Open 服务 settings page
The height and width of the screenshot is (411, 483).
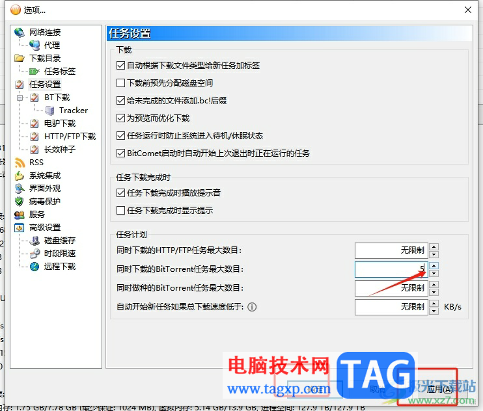pyautogui.click(x=37, y=215)
